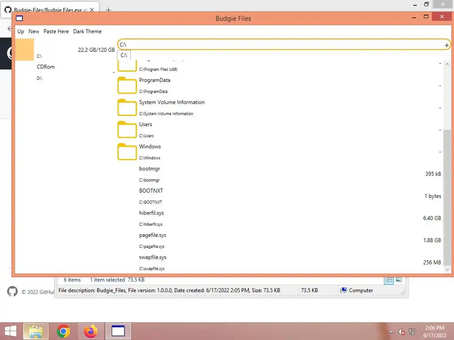Click scrollbar down arrow in file list
The width and height of the screenshot is (454, 340).
pos(447,269)
